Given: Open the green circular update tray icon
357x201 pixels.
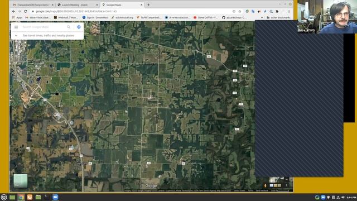Looking at the screenshot, I should [317, 197].
